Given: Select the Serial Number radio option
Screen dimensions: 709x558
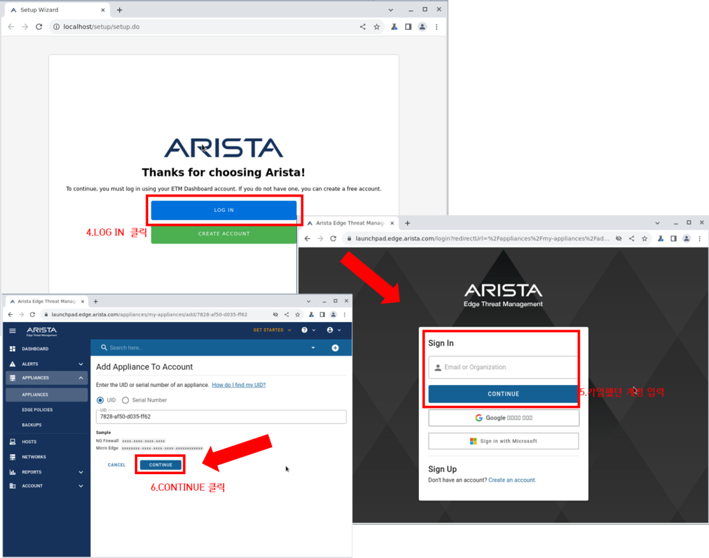Looking at the screenshot, I should point(125,400).
